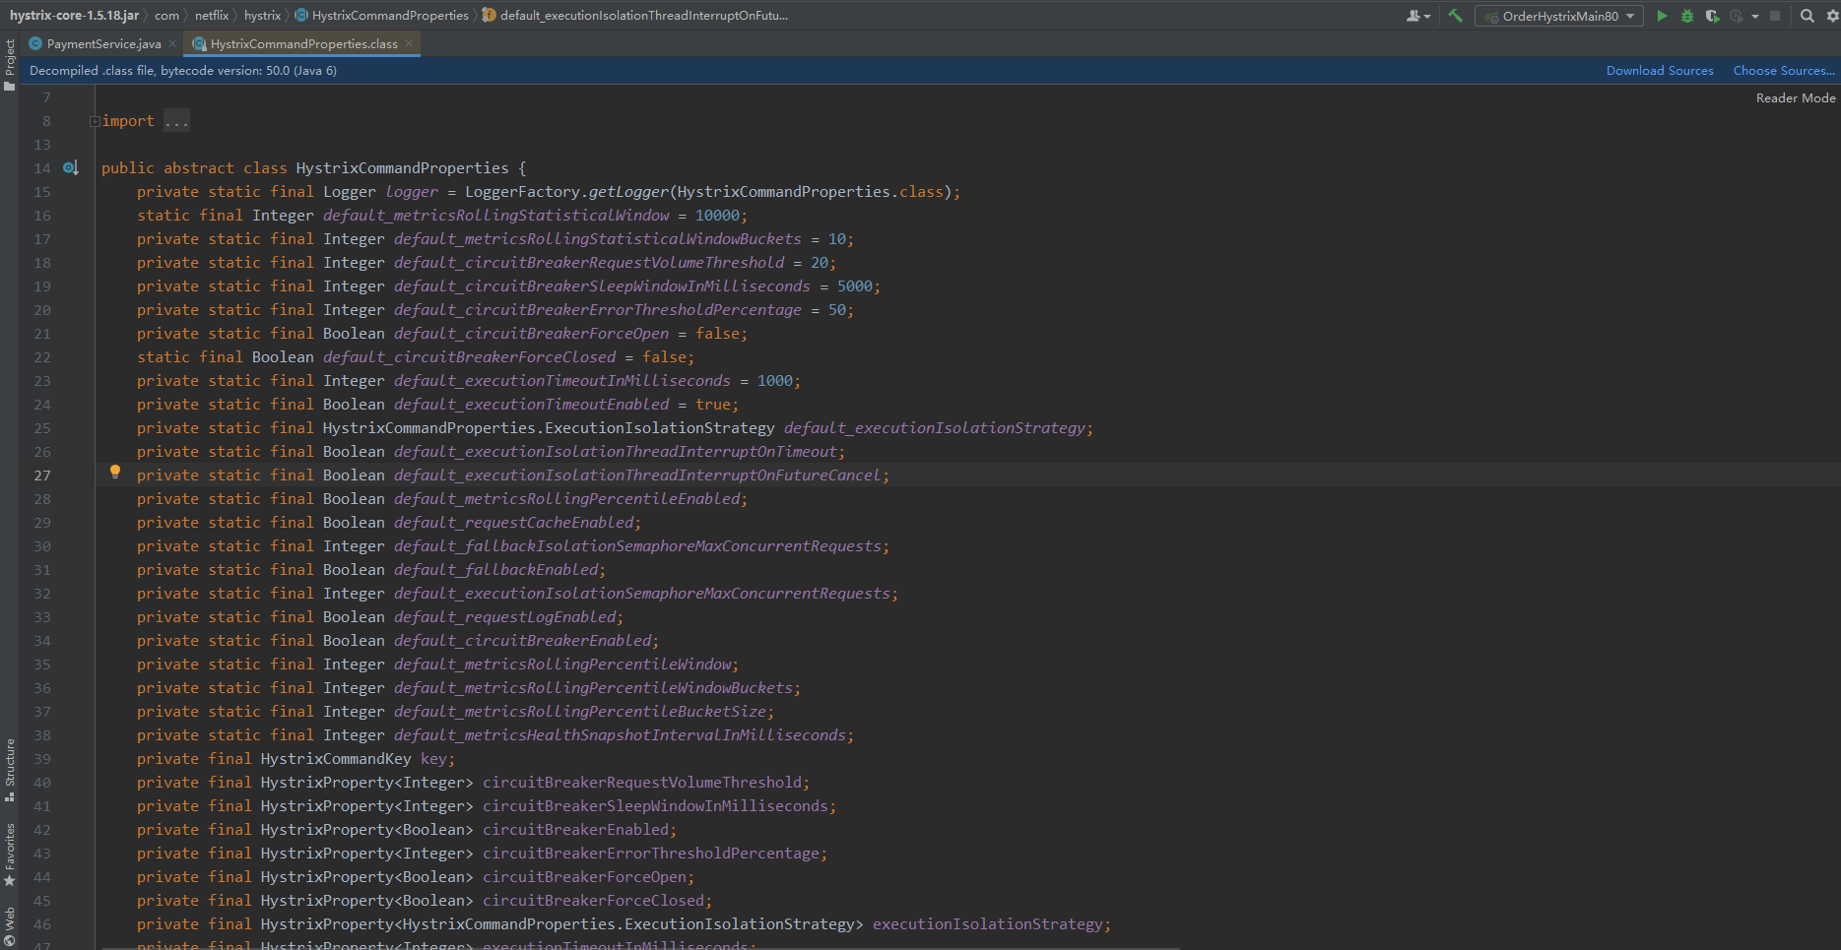The image size is (1841, 950).
Task: Click default_fallbackEnabled on line 31
Action: pyautogui.click(x=496, y=570)
